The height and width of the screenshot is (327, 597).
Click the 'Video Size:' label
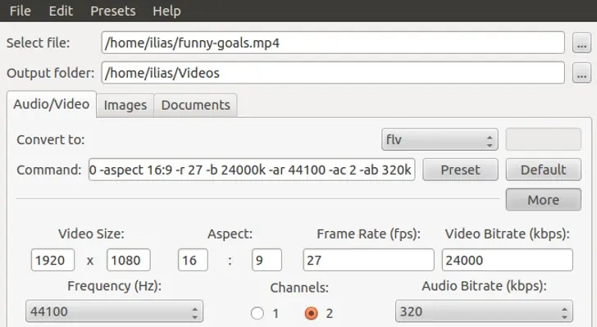click(x=91, y=234)
